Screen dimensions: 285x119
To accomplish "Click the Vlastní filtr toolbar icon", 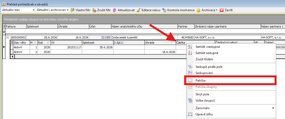I will pyautogui.click(x=72, y=10).
